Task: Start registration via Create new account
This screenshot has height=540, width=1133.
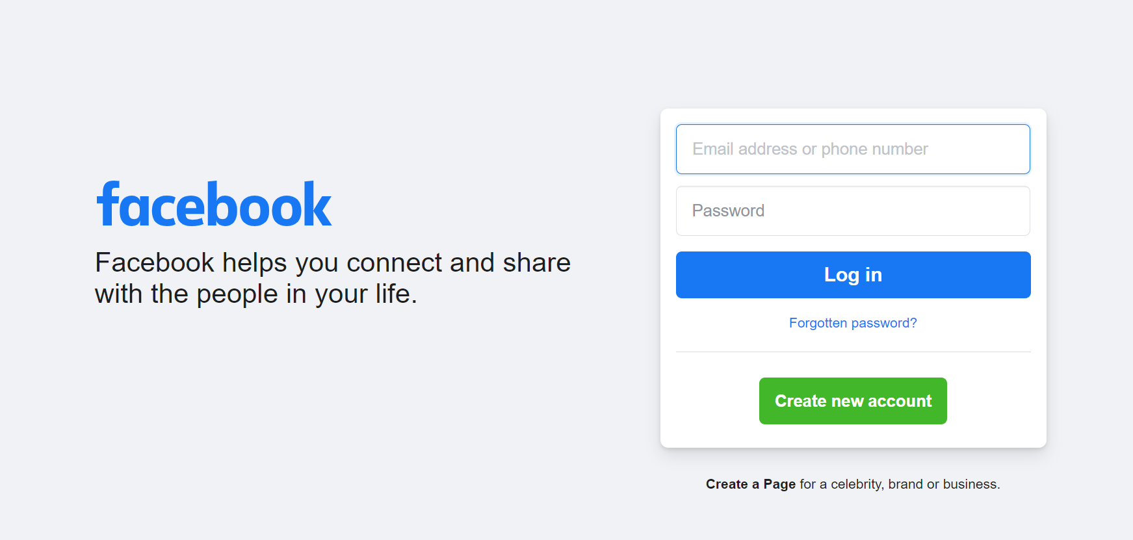Action: click(x=852, y=401)
